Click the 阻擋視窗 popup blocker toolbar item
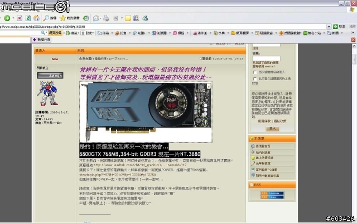 264,33
